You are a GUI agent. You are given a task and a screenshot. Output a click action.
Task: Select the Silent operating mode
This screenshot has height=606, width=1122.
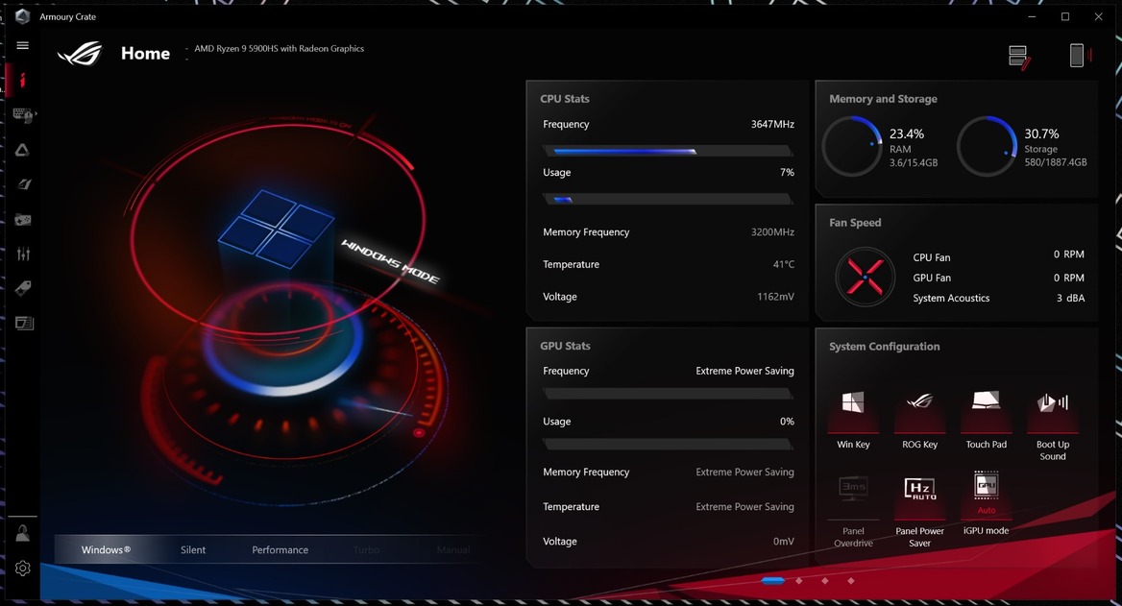click(x=193, y=549)
